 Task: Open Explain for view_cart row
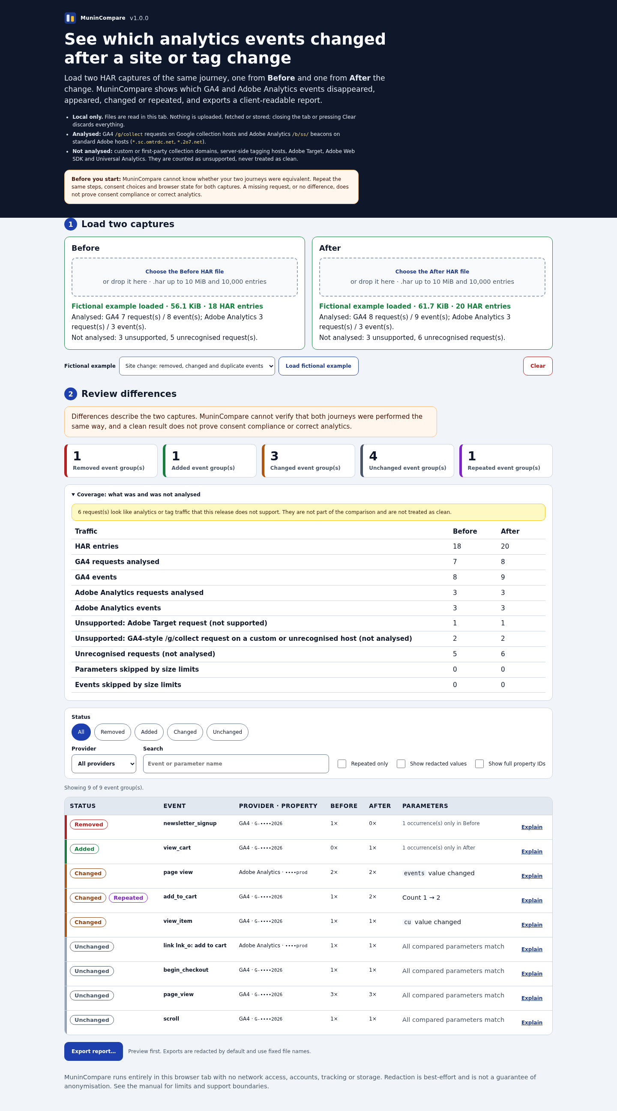pyautogui.click(x=532, y=852)
